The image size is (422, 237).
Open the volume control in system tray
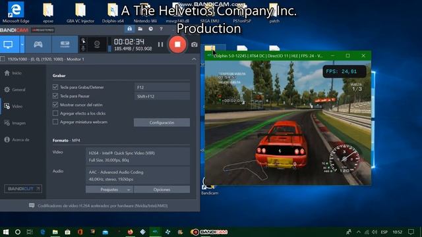[x=375, y=232]
